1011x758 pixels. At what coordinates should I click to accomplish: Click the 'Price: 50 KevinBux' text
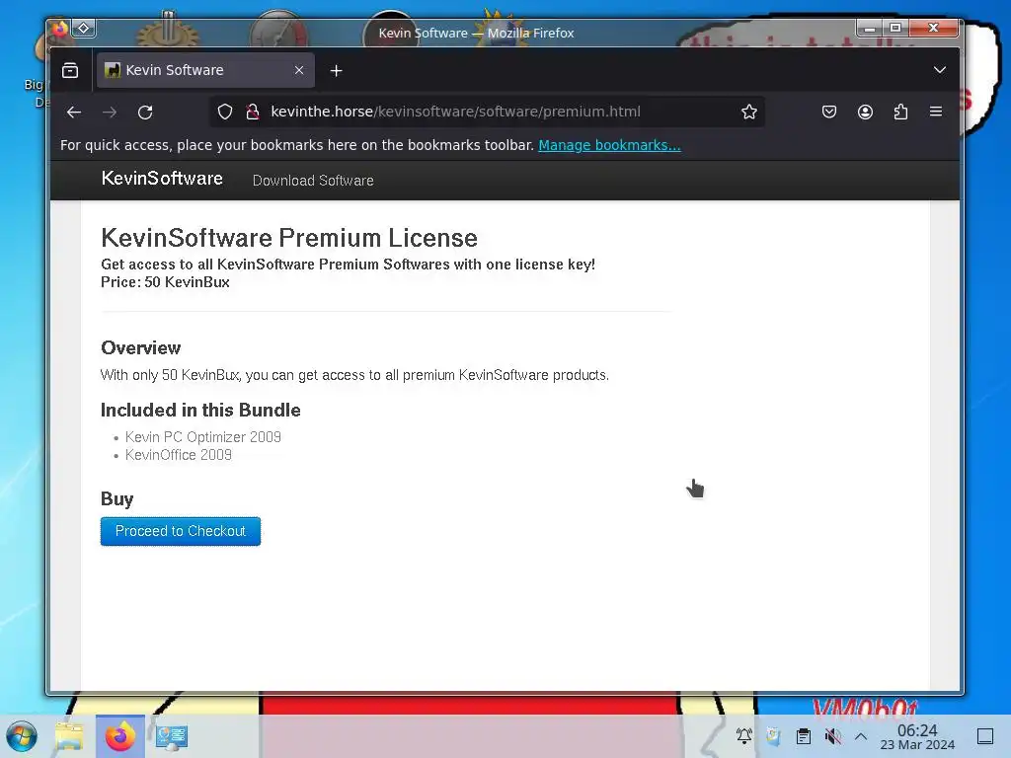pos(165,282)
